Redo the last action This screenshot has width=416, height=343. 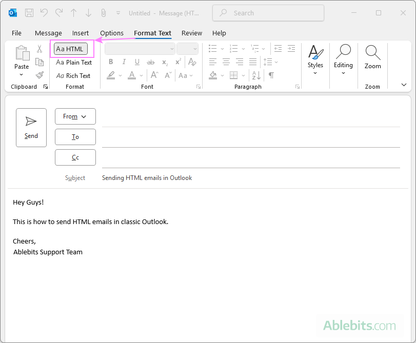(x=59, y=13)
